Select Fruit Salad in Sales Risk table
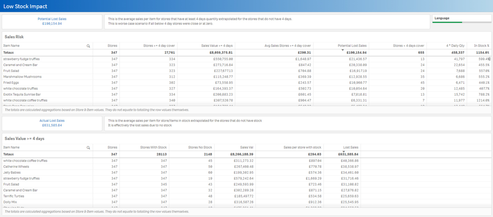This screenshot has height=217, width=493. click(x=11, y=71)
